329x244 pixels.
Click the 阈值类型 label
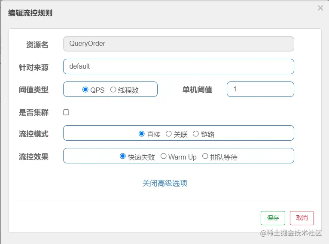(34, 90)
